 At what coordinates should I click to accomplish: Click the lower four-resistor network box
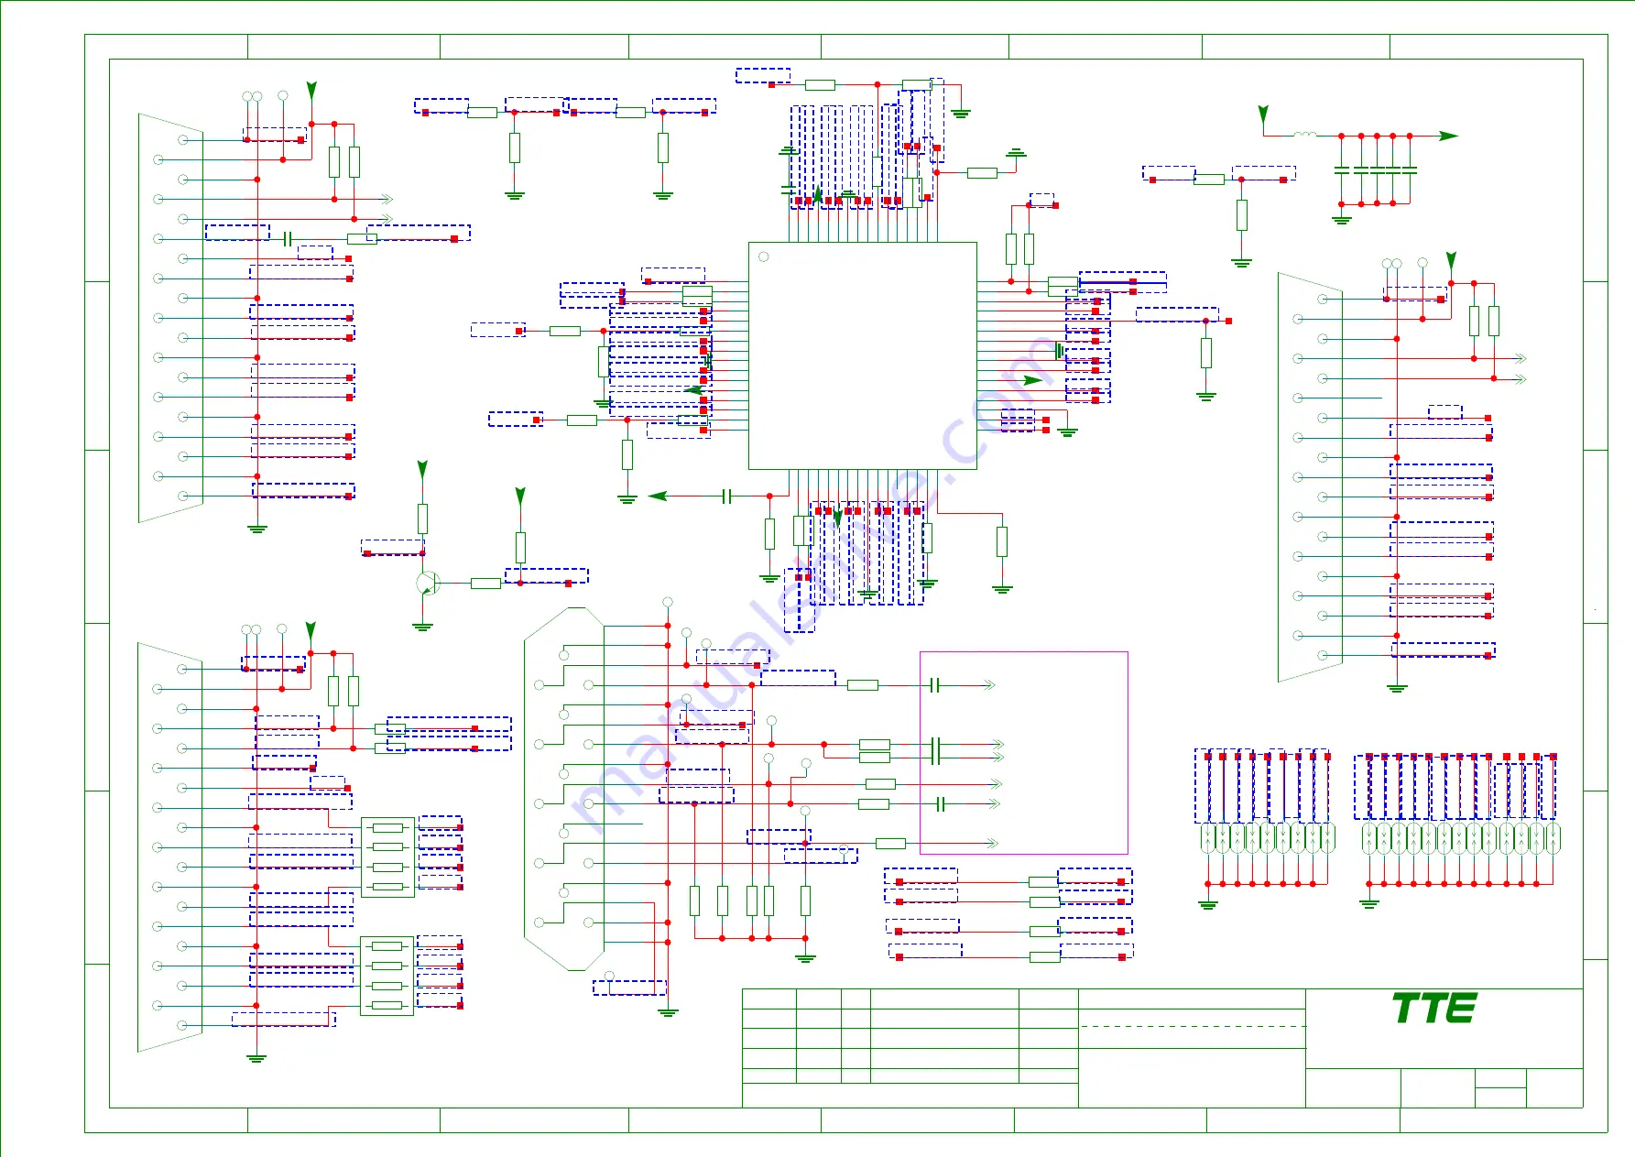387,976
